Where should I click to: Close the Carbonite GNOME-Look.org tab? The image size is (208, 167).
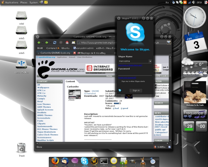click(x=75, y=53)
